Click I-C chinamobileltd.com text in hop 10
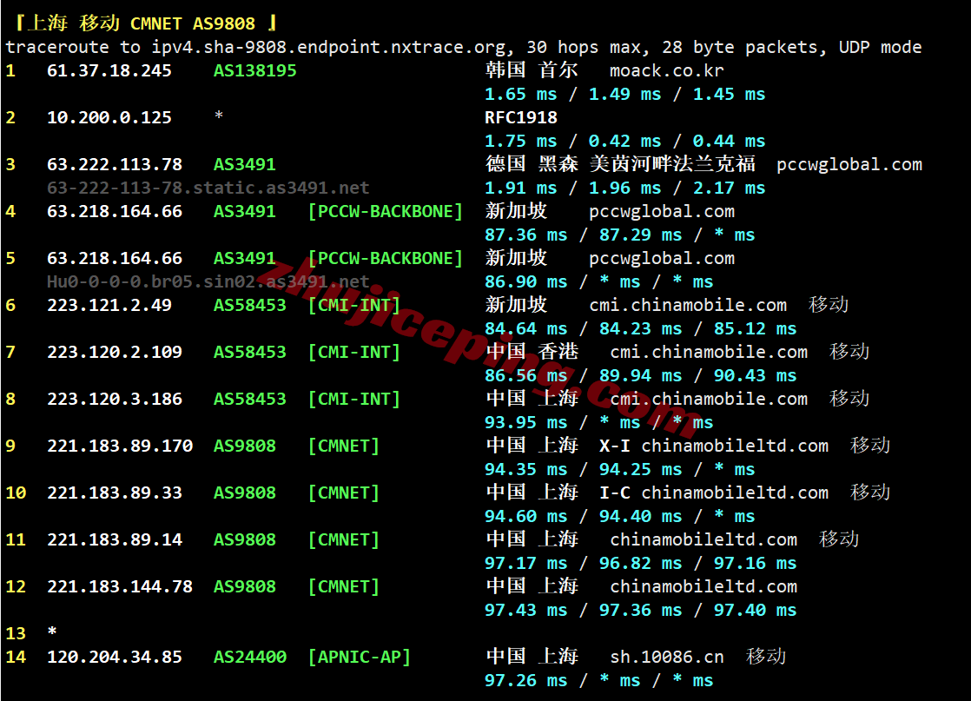Screen dimensions: 971x701 (x=714, y=493)
